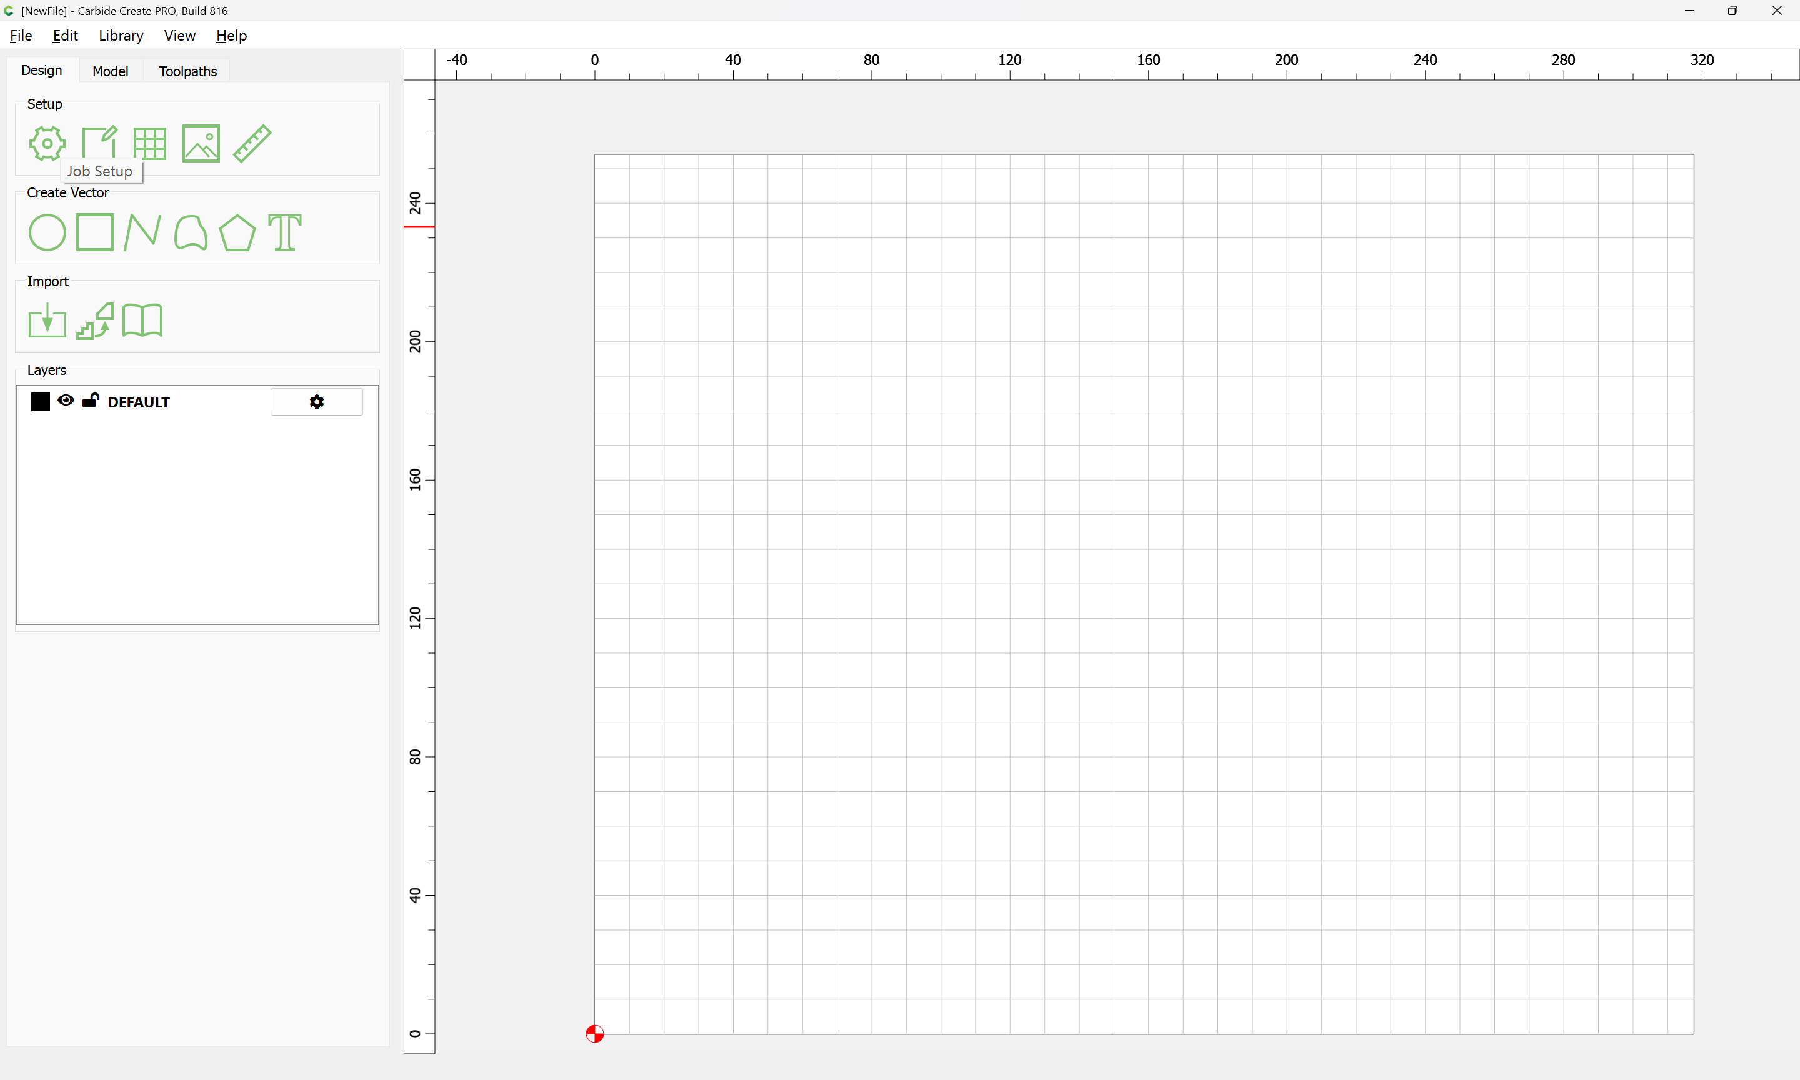Open the View menu
Screen dimensions: 1800x1080
coord(180,36)
